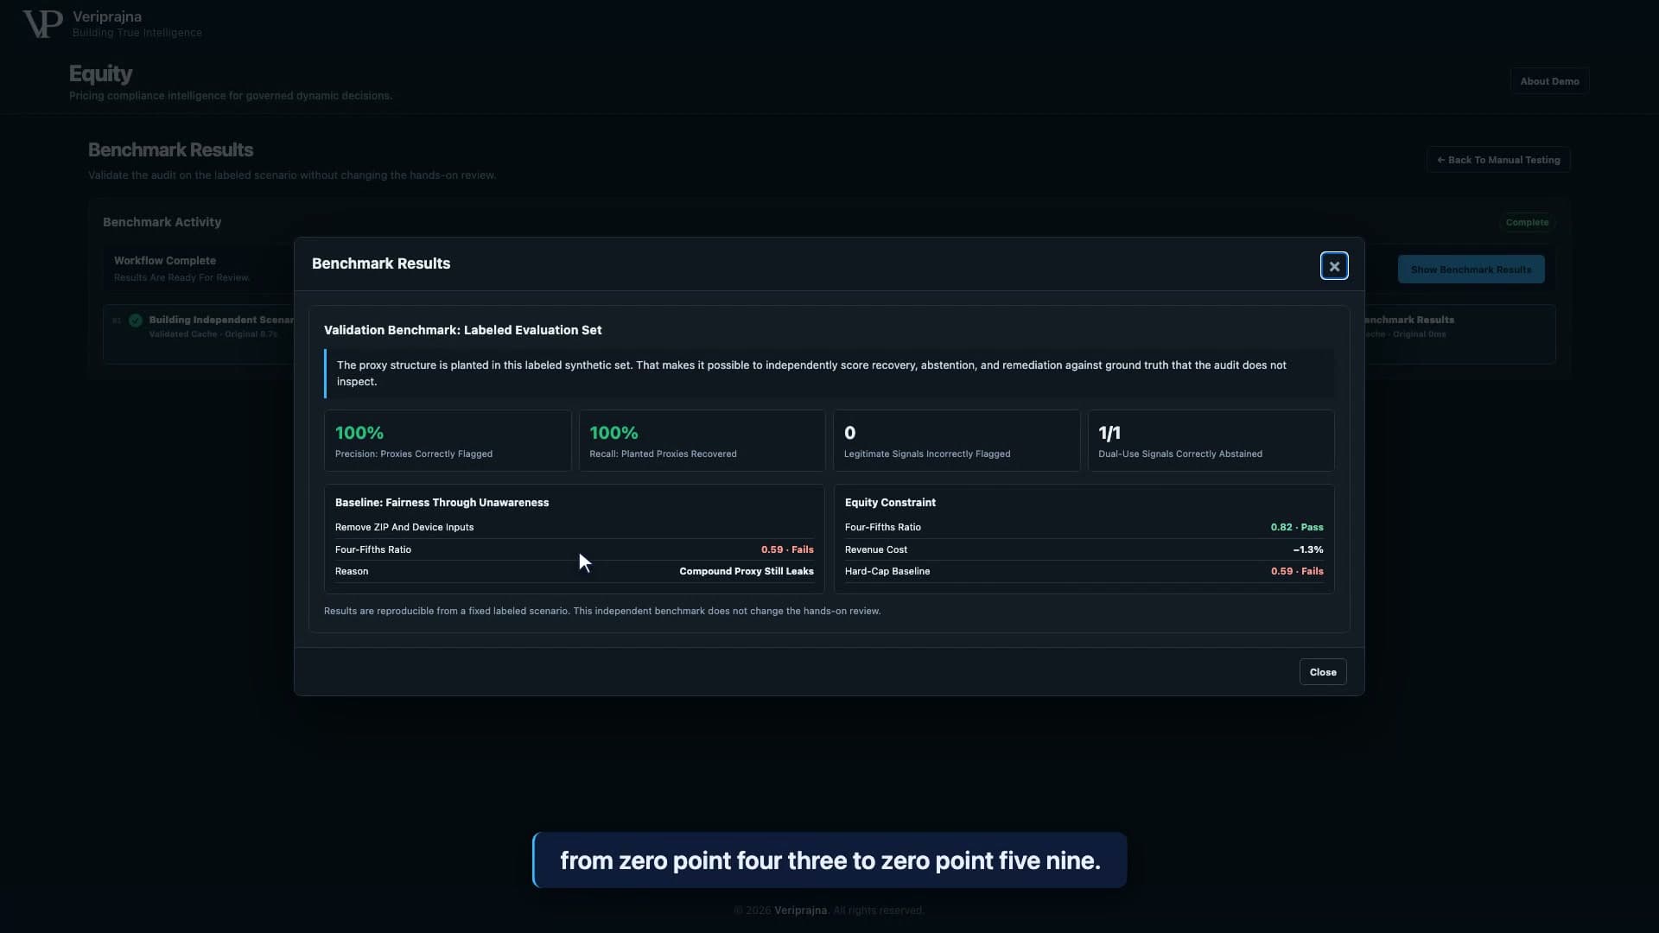Open the About Demo button
The height and width of the screenshot is (933, 1659).
[x=1549, y=81]
